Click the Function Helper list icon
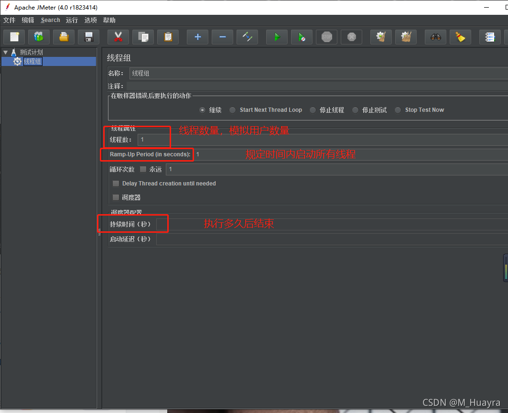Image resolution: width=508 pixels, height=413 pixels. [x=490, y=37]
